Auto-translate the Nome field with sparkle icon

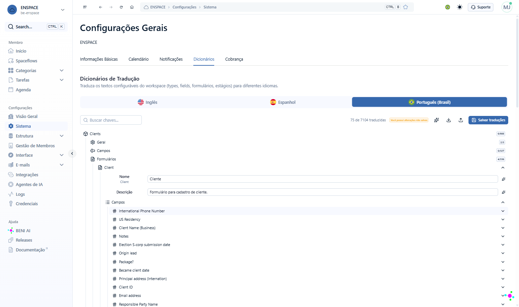[504, 179]
